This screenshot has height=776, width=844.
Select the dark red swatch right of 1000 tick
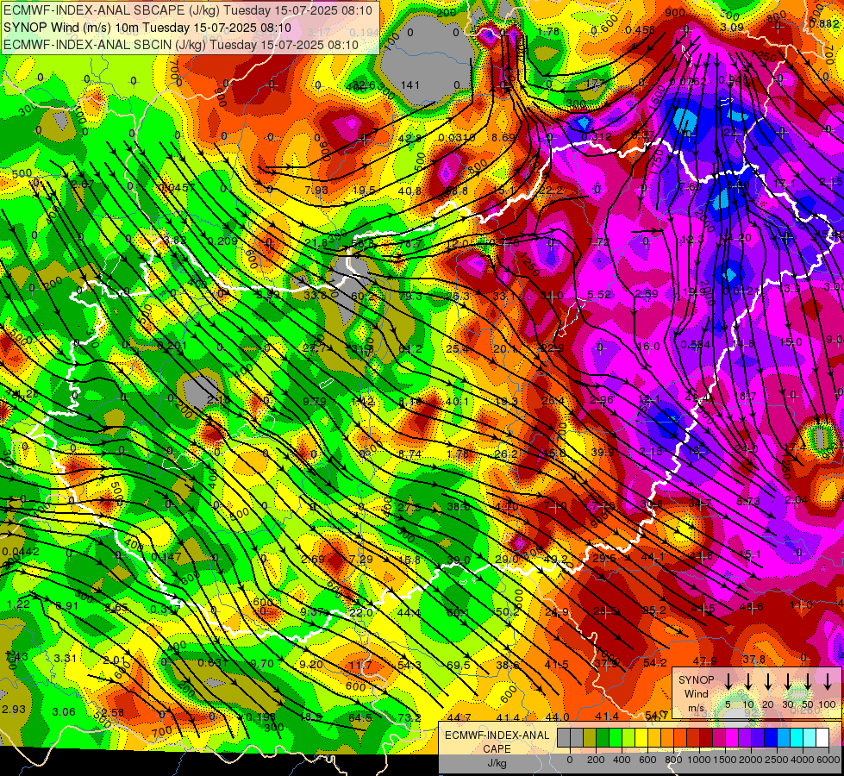click(x=706, y=737)
